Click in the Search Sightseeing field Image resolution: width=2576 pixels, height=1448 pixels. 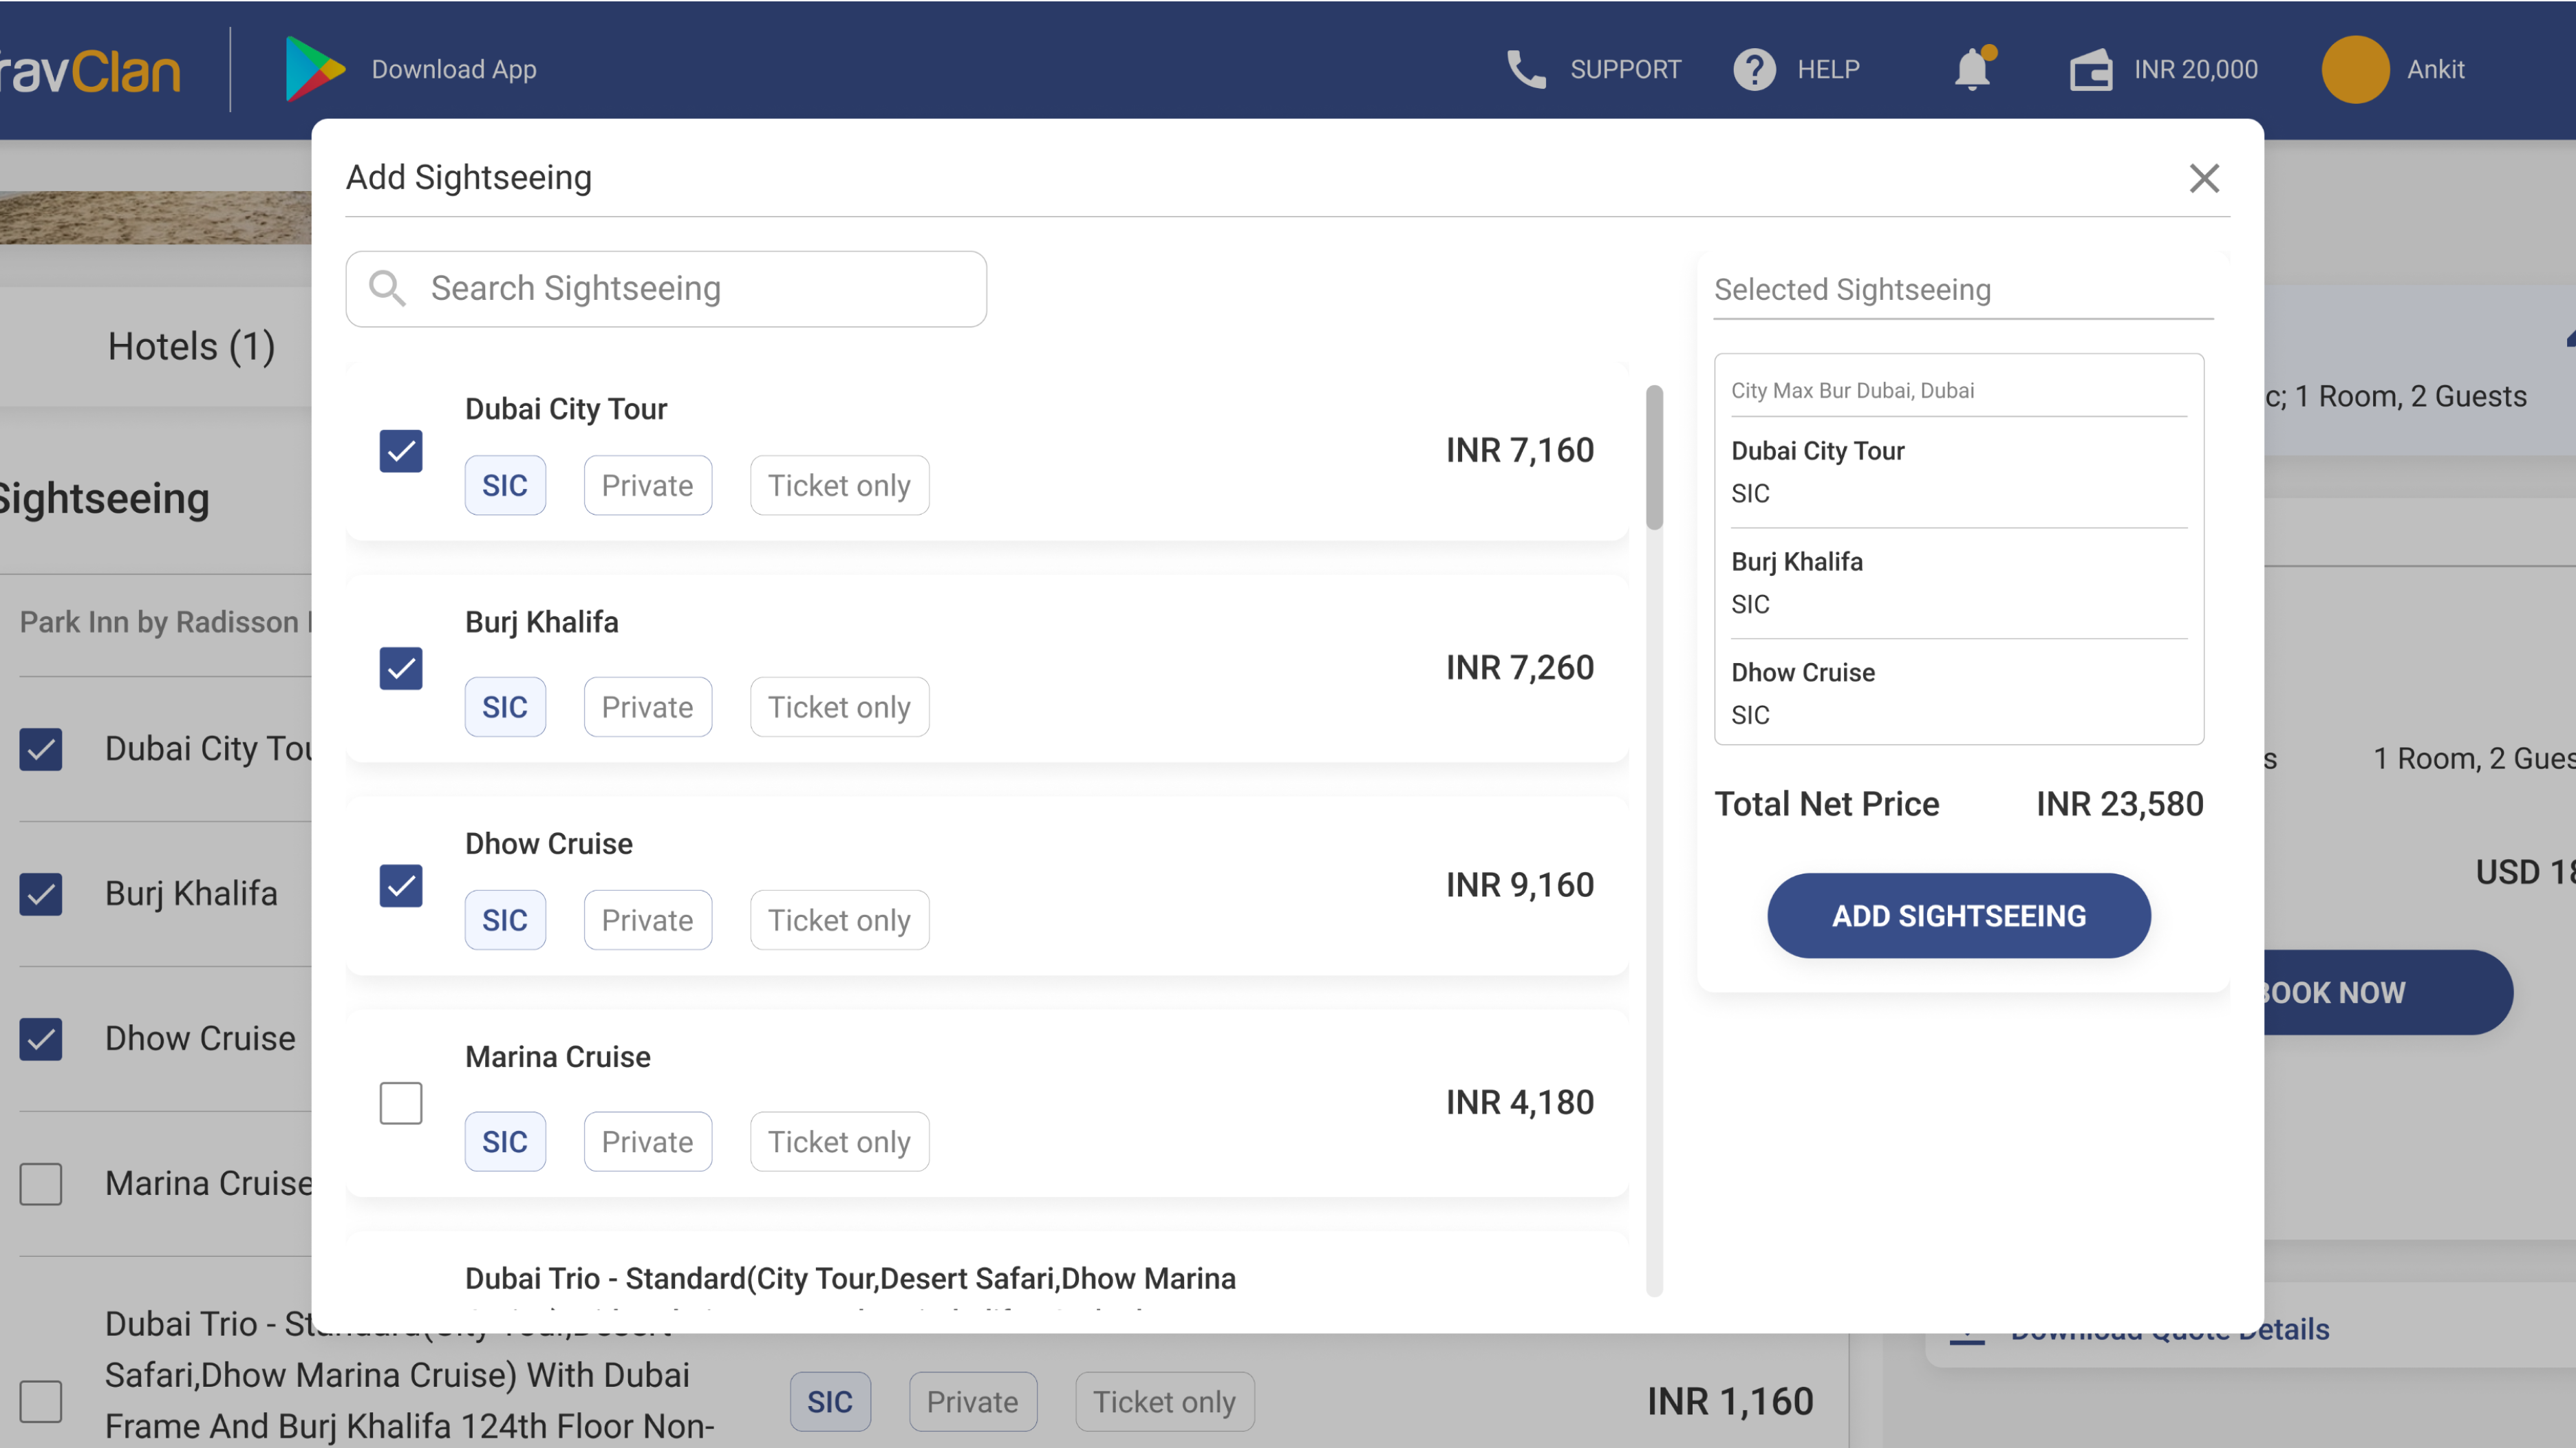coord(666,288)
